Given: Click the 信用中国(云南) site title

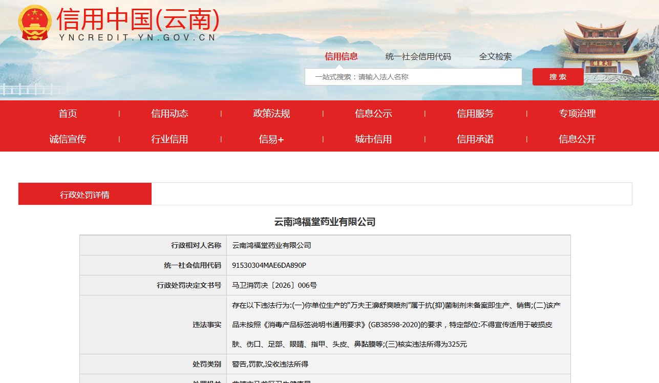Looking at the screenshot, I should click(x=138, y=19).
